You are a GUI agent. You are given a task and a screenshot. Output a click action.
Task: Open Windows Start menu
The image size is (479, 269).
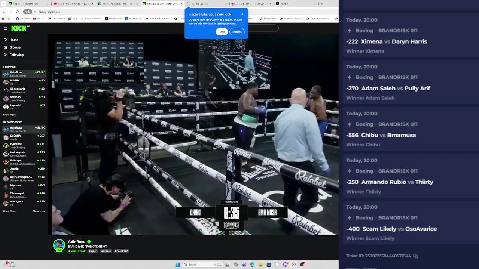point(177,265)
